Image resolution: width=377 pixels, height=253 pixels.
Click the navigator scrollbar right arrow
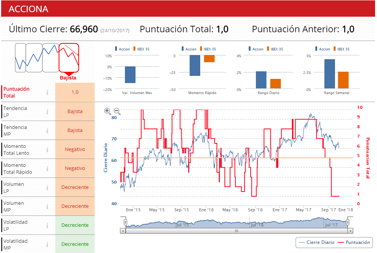pos(351,231)
